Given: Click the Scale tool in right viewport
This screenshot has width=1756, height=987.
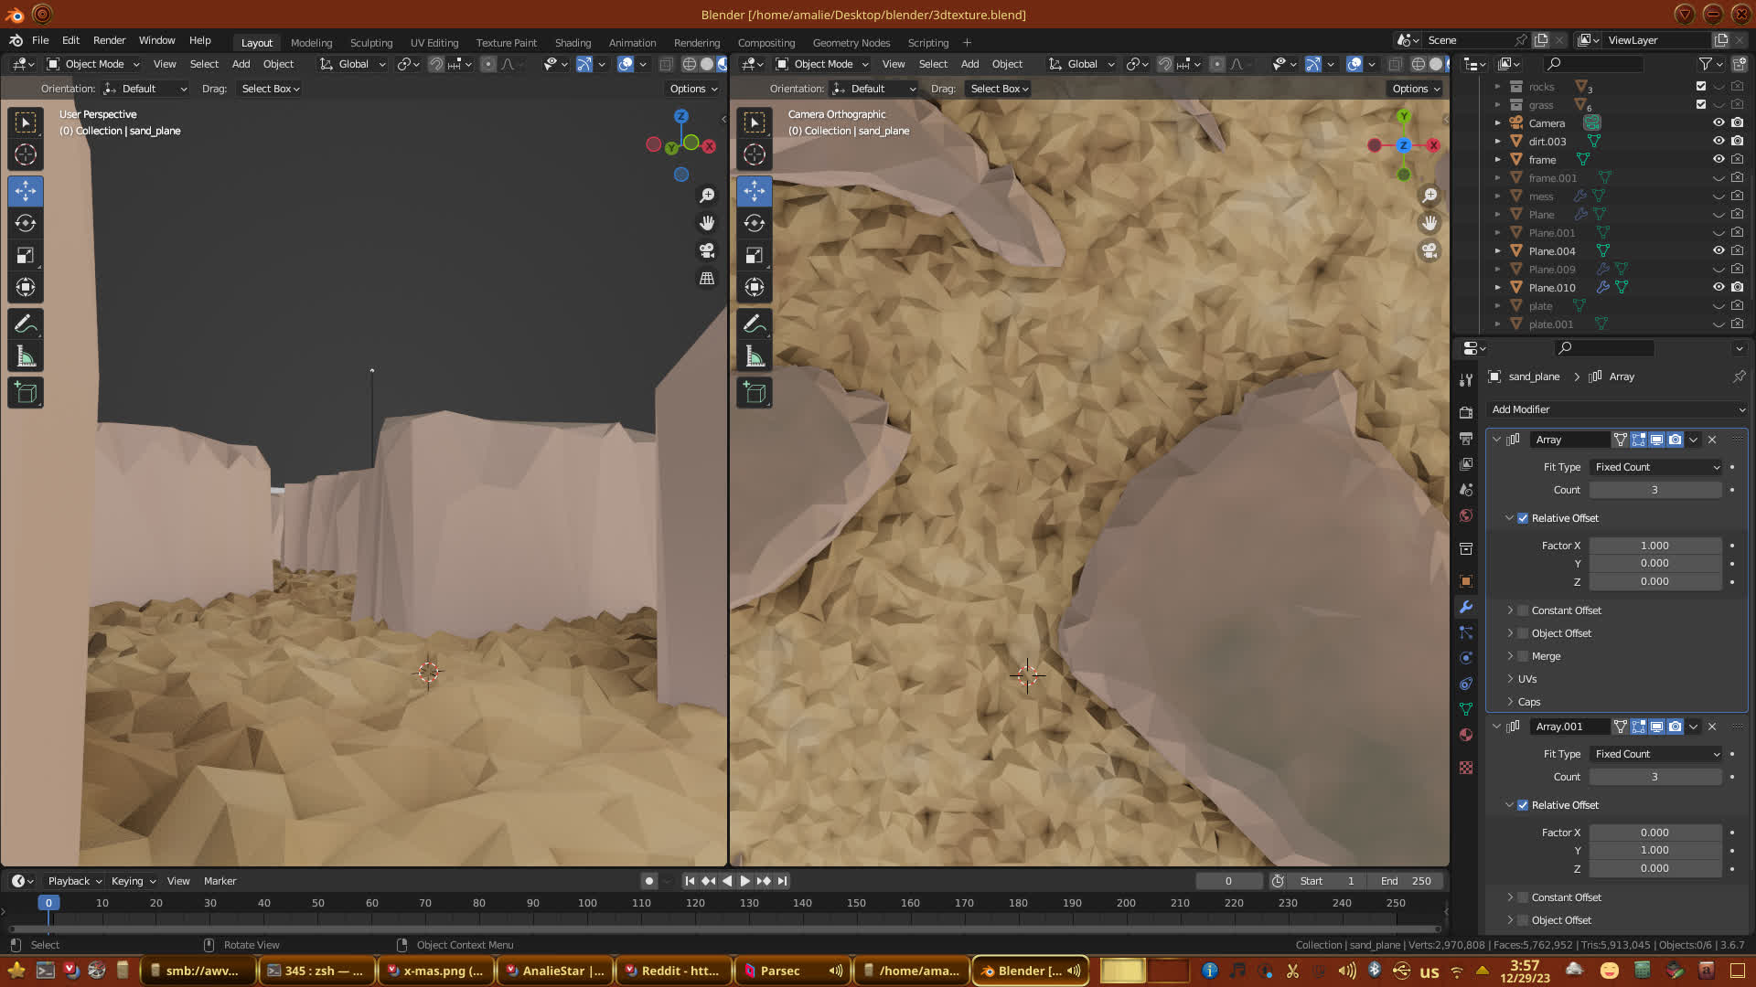Looking at the screenshot, I should pos(754,256).
